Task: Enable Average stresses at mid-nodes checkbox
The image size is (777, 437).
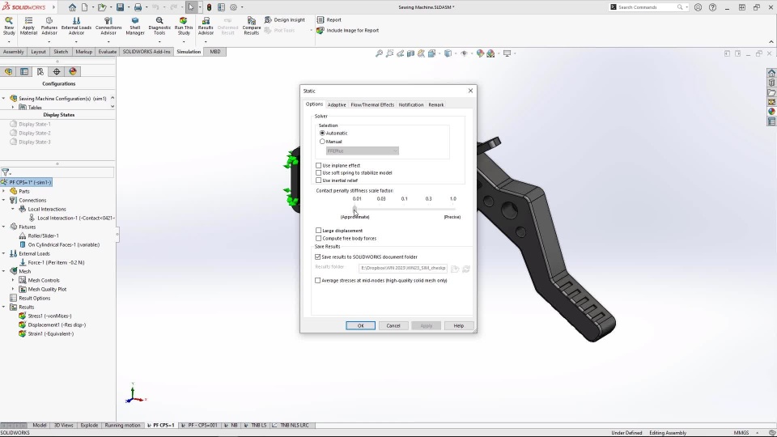Action: coord(317,281)
